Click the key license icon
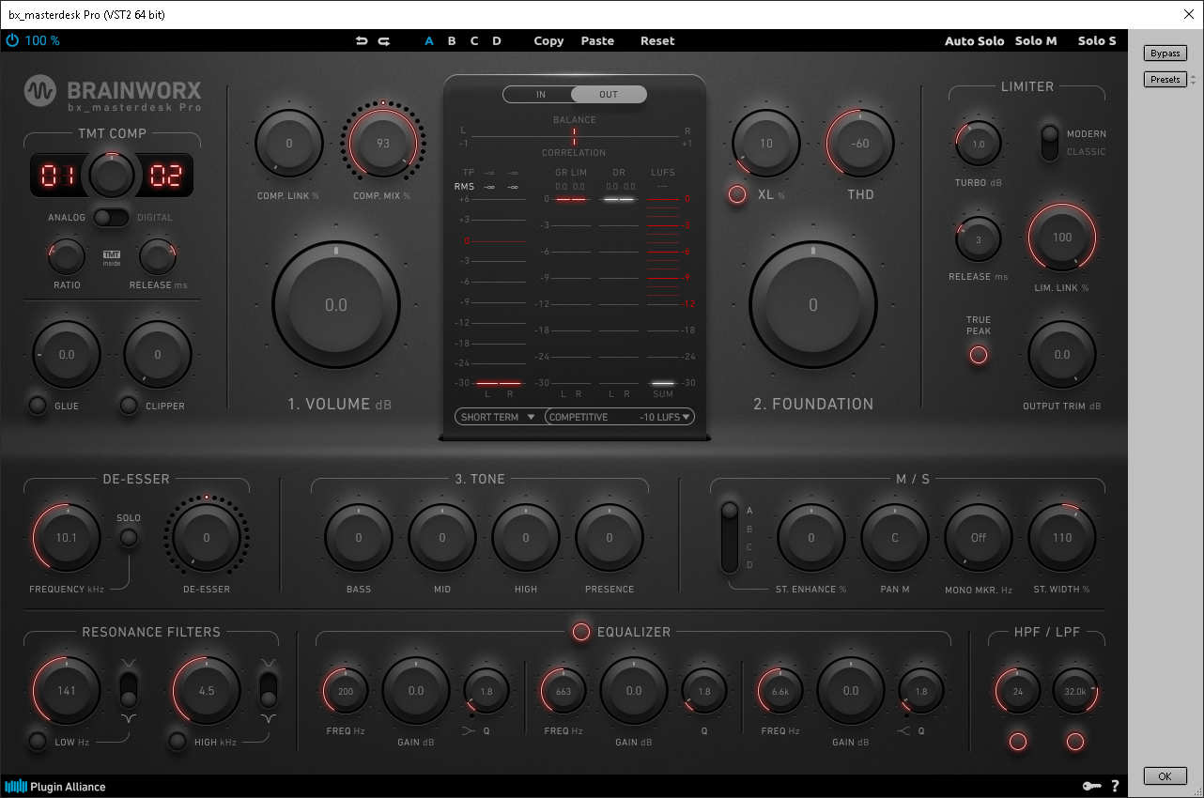 click(1090, 786)
